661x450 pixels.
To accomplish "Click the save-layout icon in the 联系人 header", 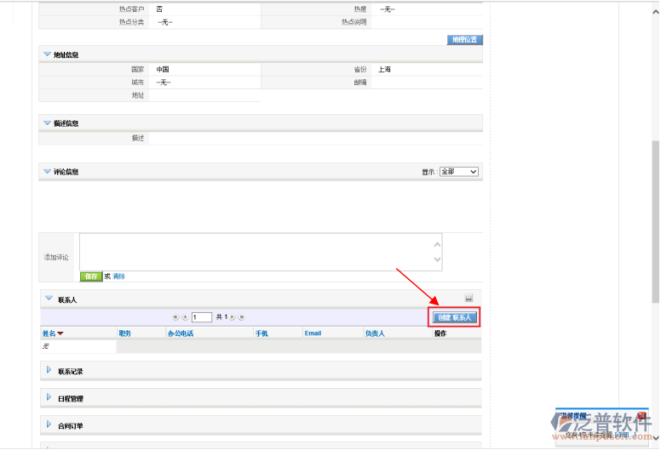I will coord(468,298).
